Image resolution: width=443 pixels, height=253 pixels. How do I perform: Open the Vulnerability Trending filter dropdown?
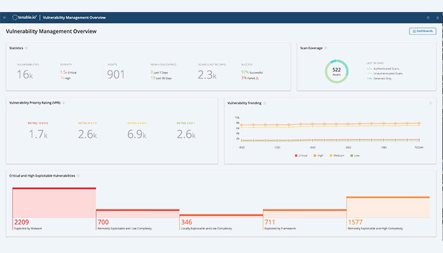pos(430,102)
